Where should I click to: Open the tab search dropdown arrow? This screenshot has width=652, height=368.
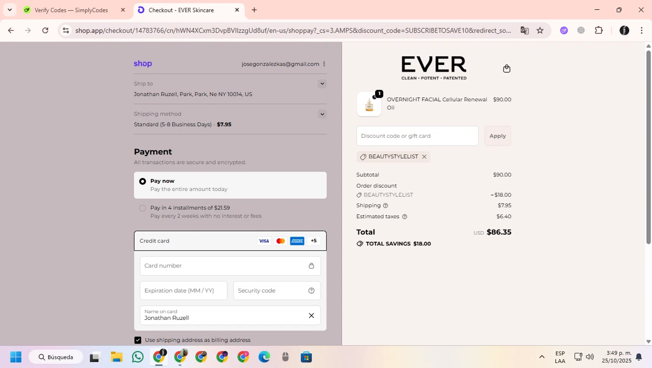tap(10, 10)
